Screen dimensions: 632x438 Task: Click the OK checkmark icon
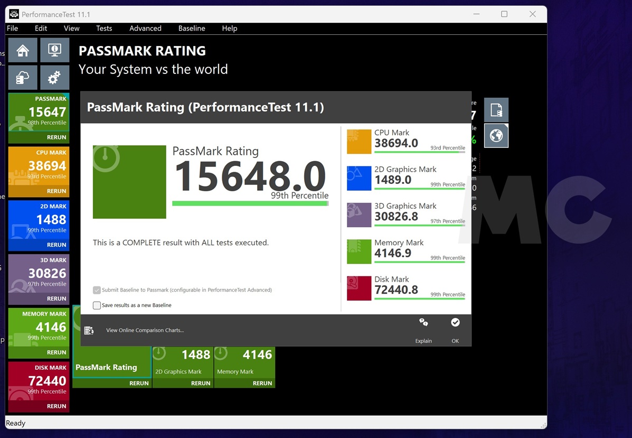[455, 322]
